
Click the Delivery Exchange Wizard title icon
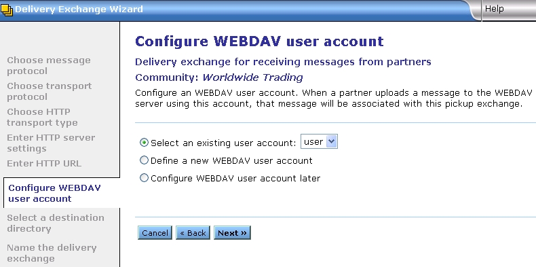pos(7,10)
